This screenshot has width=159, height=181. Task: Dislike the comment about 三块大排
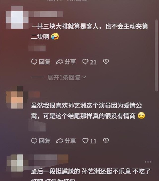[x=106, y=62]
